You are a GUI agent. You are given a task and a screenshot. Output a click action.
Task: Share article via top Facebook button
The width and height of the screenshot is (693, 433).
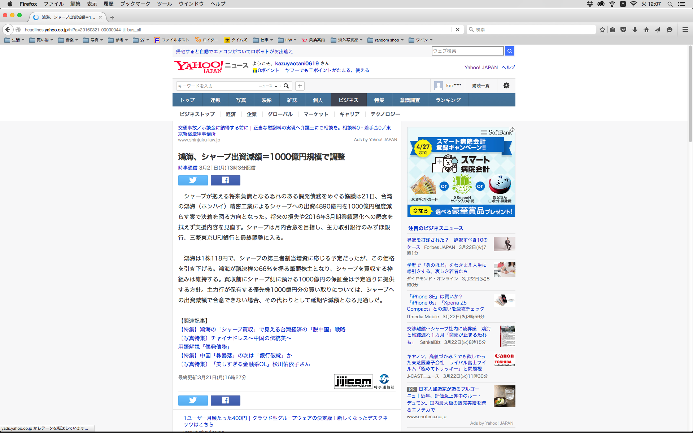[x=225, y=180]
